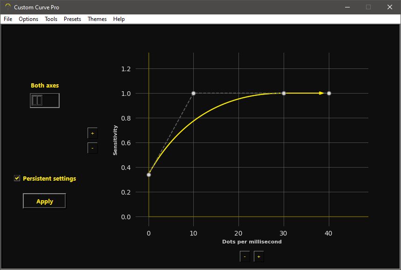Open the Tools menu
Screen dimensions: 401x270
[x=51, y=19]
